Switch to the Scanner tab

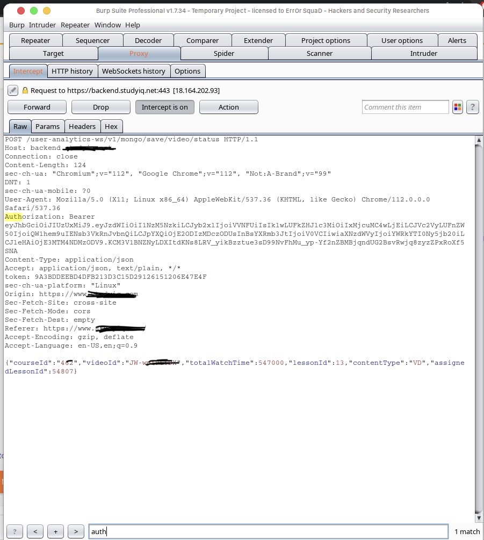pos(320,53)
